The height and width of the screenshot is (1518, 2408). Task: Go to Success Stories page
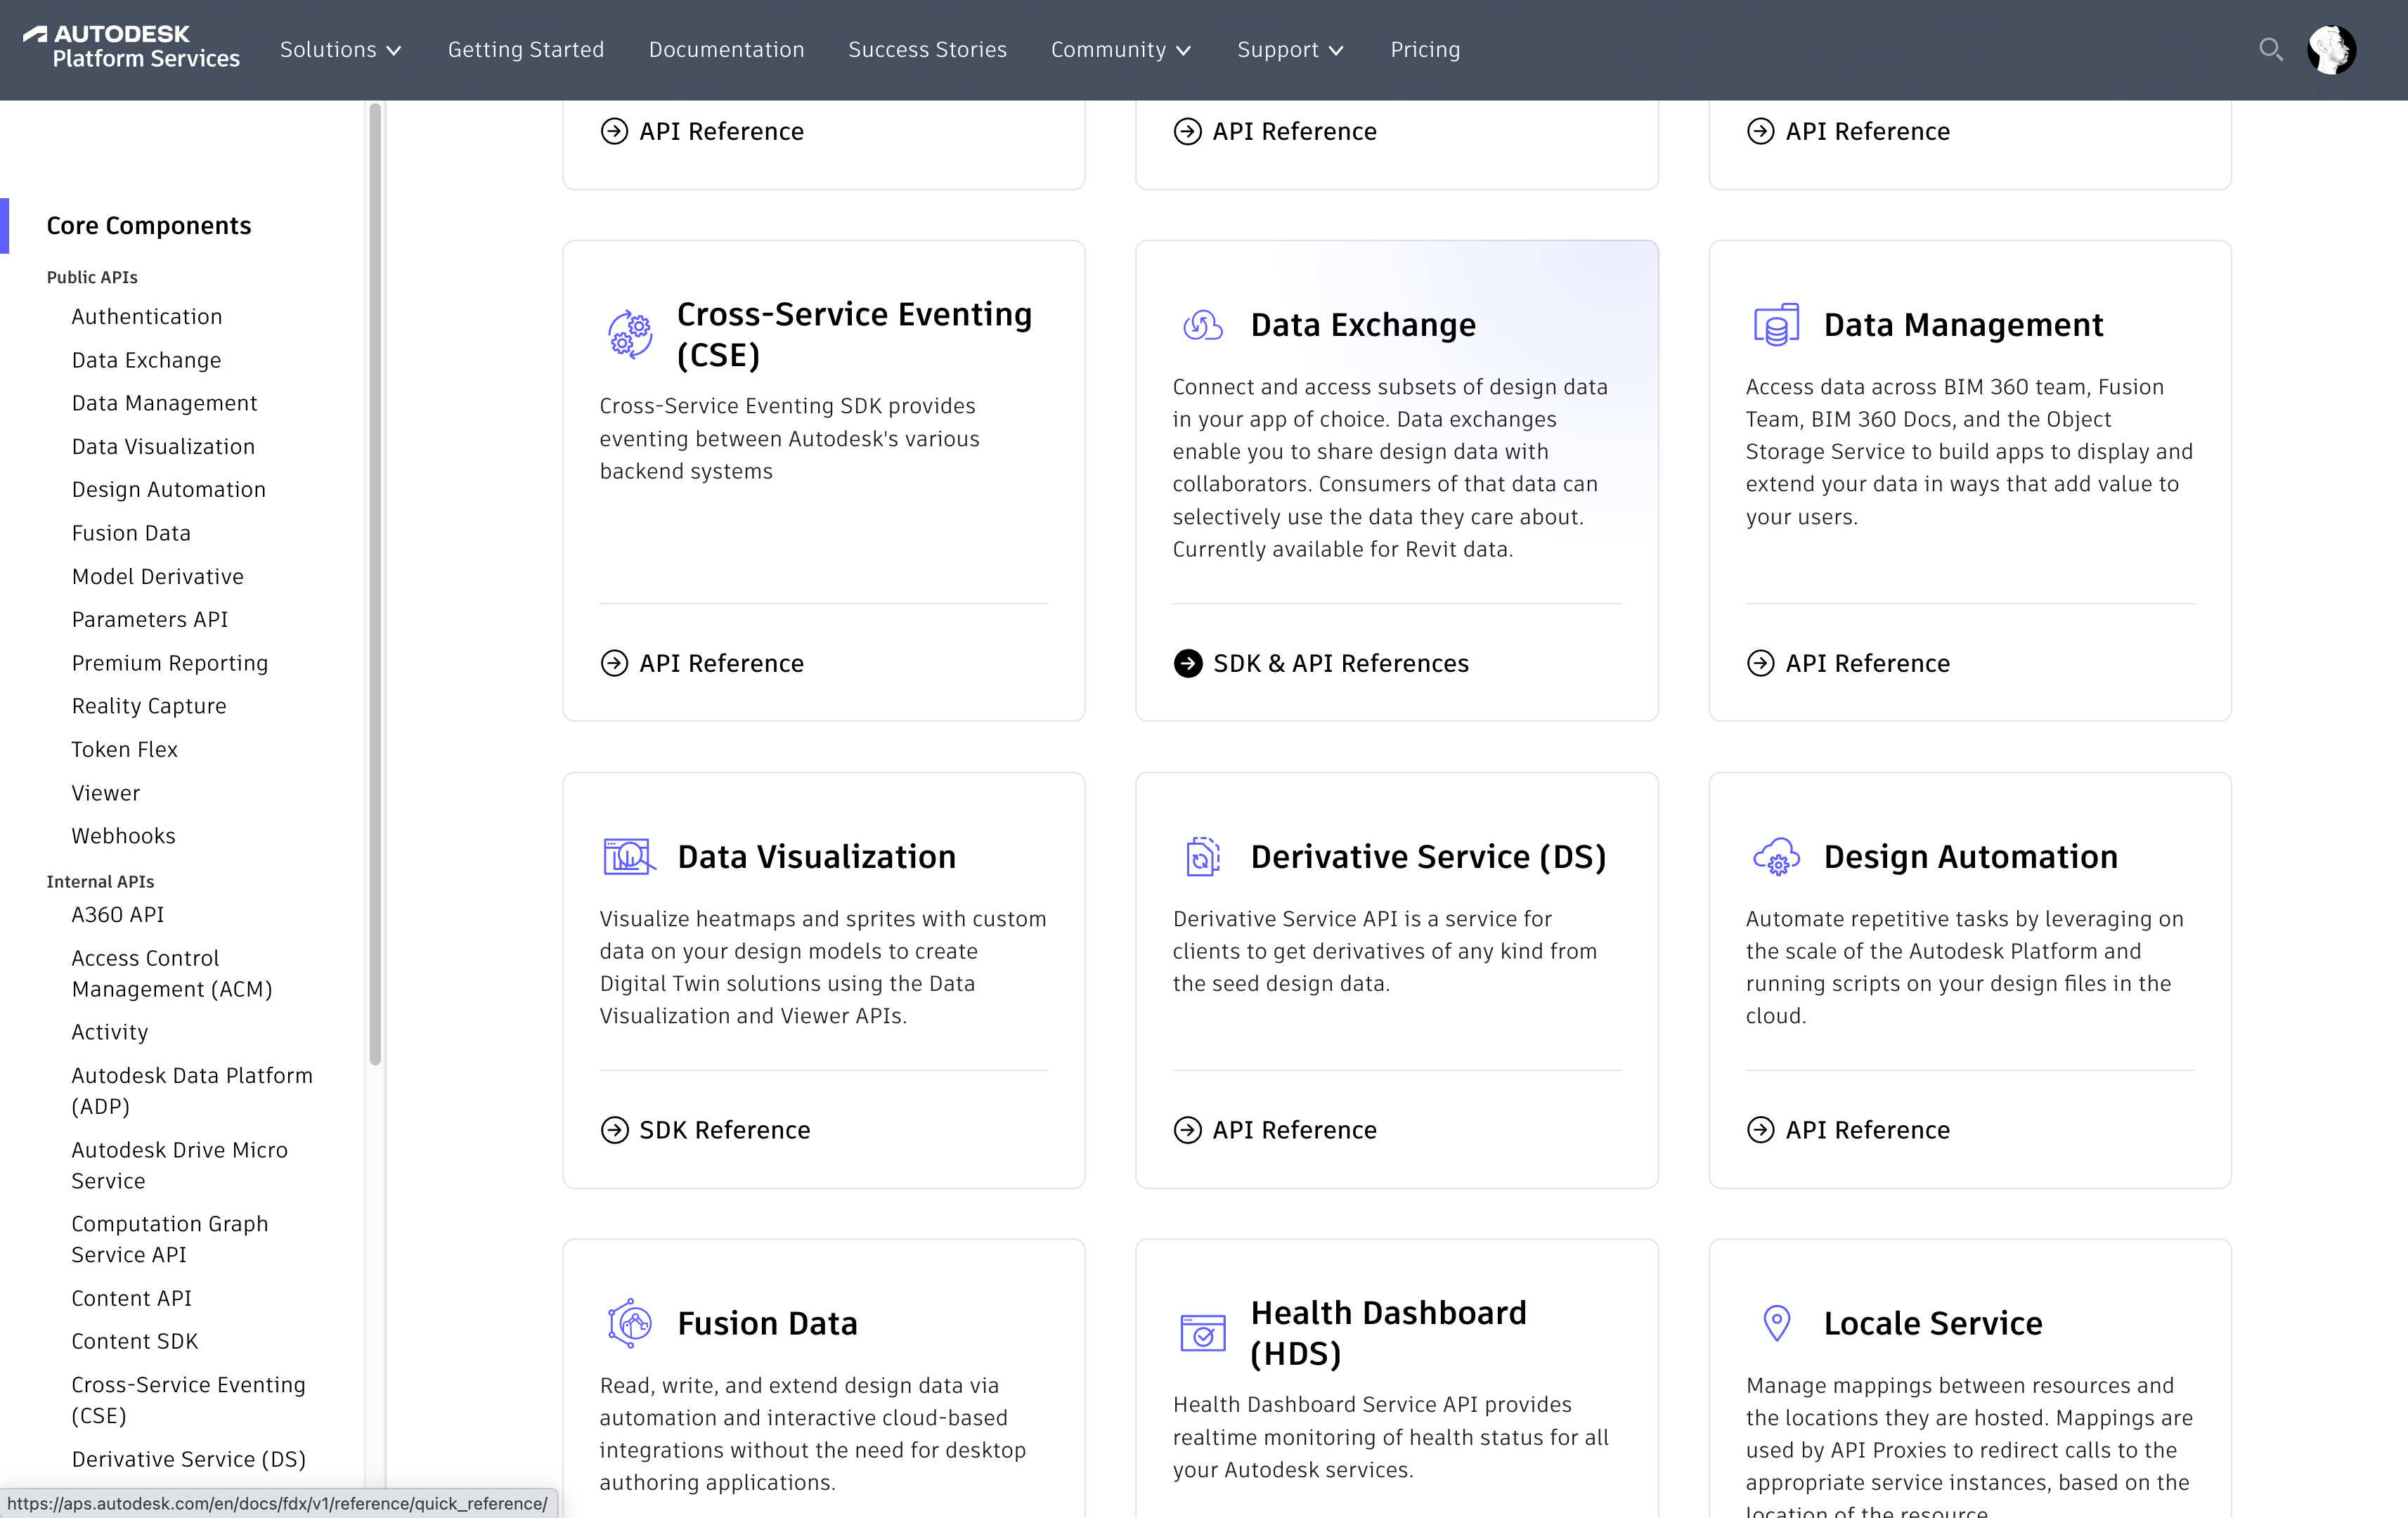[927, 49]
